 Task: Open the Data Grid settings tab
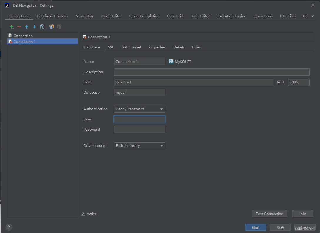tap(175, 16)
